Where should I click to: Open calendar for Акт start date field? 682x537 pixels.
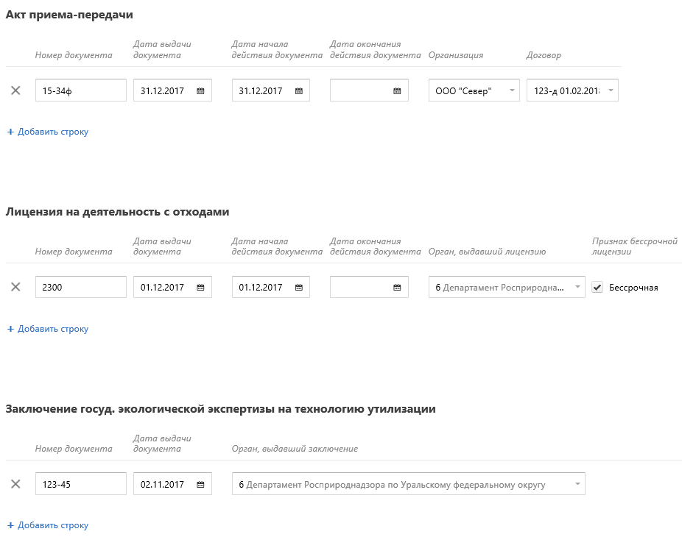tap(299, 91)
